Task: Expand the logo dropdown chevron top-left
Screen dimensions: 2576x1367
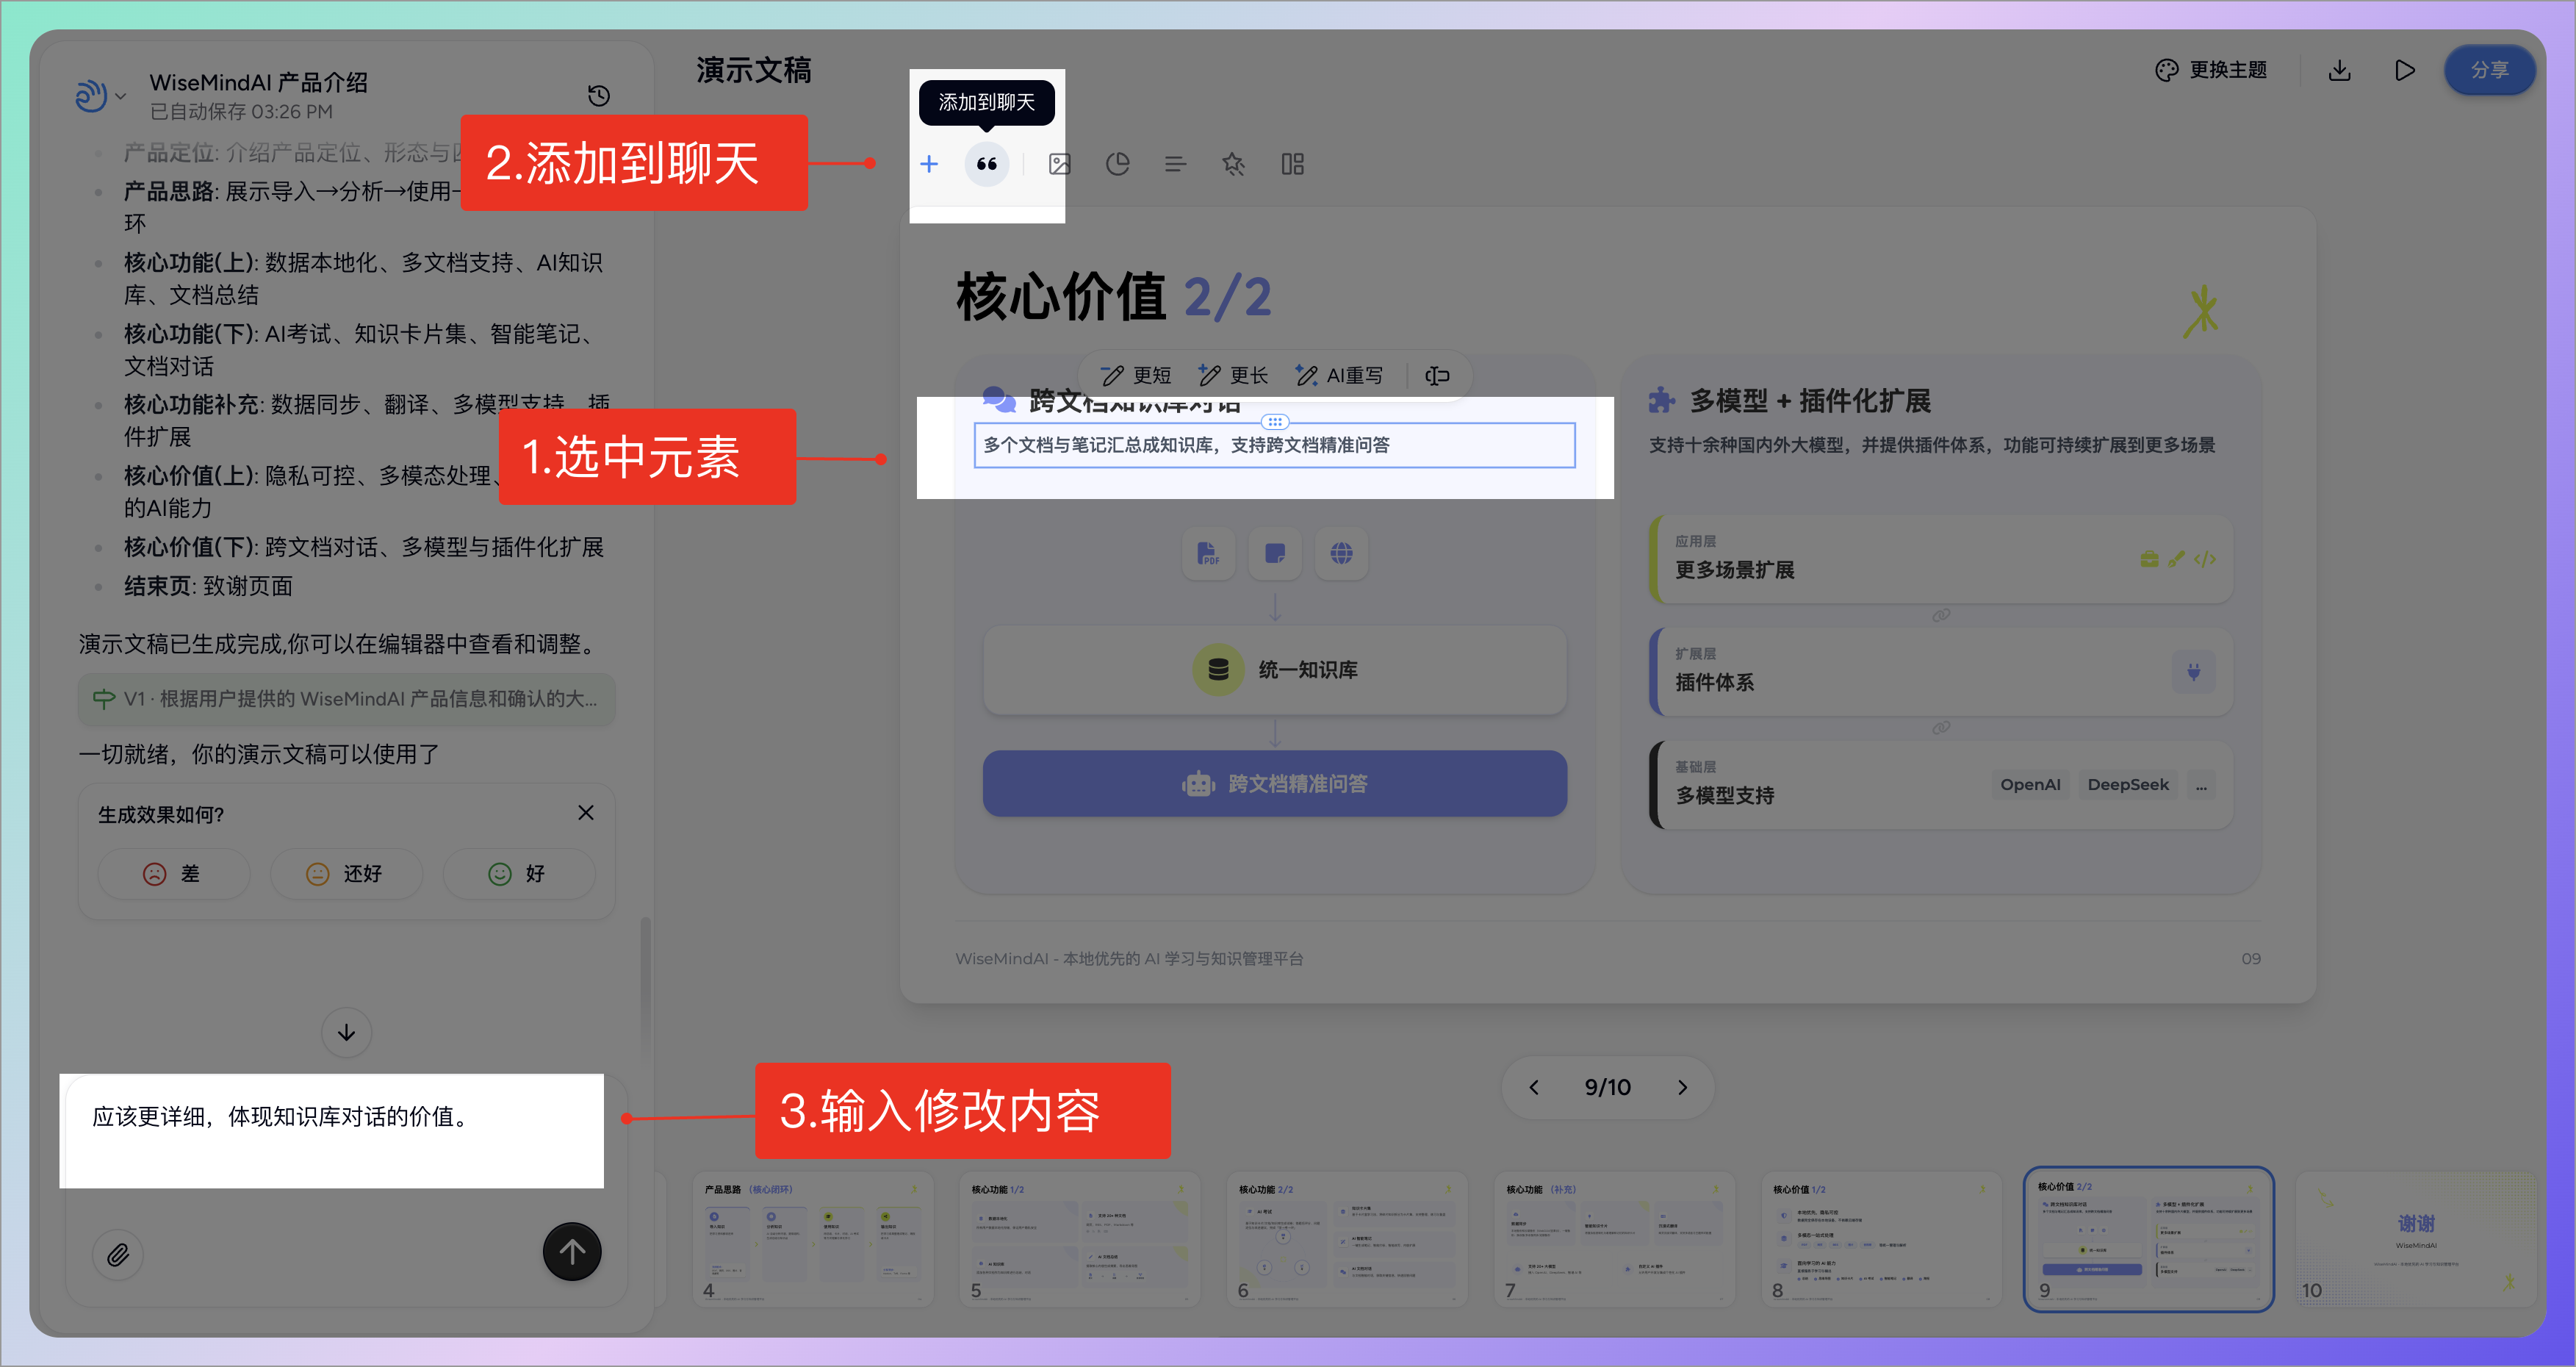Action: 121,97
